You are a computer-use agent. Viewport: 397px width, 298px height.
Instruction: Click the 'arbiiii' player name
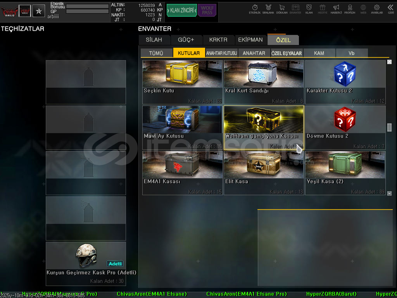53,16
